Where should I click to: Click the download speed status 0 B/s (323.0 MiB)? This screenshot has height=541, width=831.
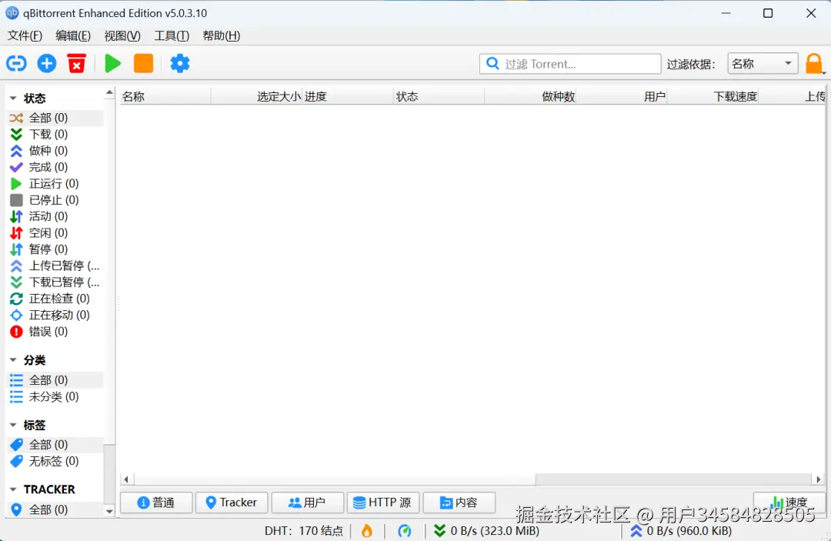pyautogui.click(x=486, y=530)
